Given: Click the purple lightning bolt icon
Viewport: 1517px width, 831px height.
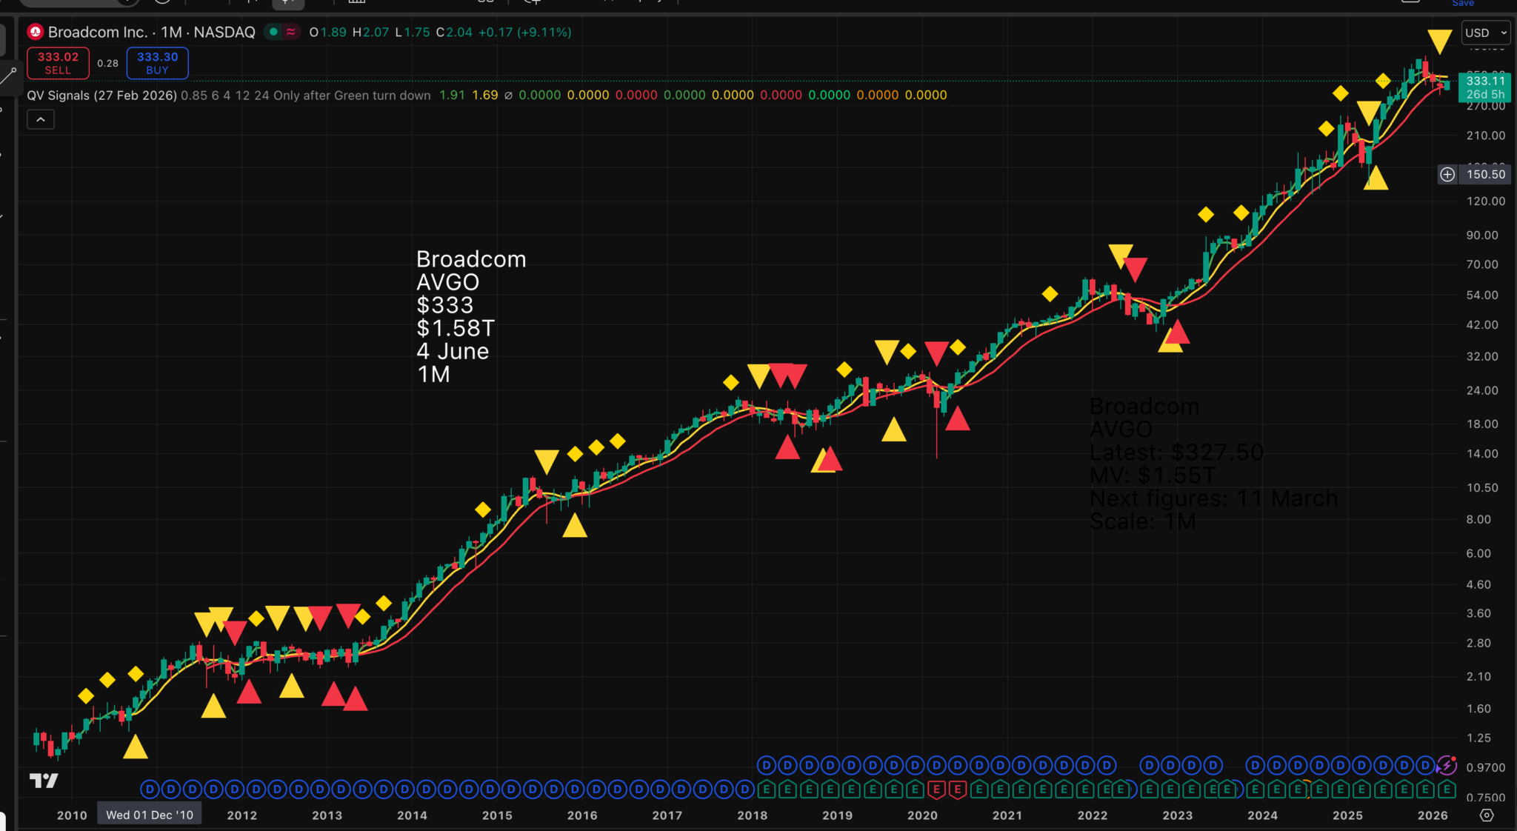Looking at the screenshot, I should [x=1447, y=765].
